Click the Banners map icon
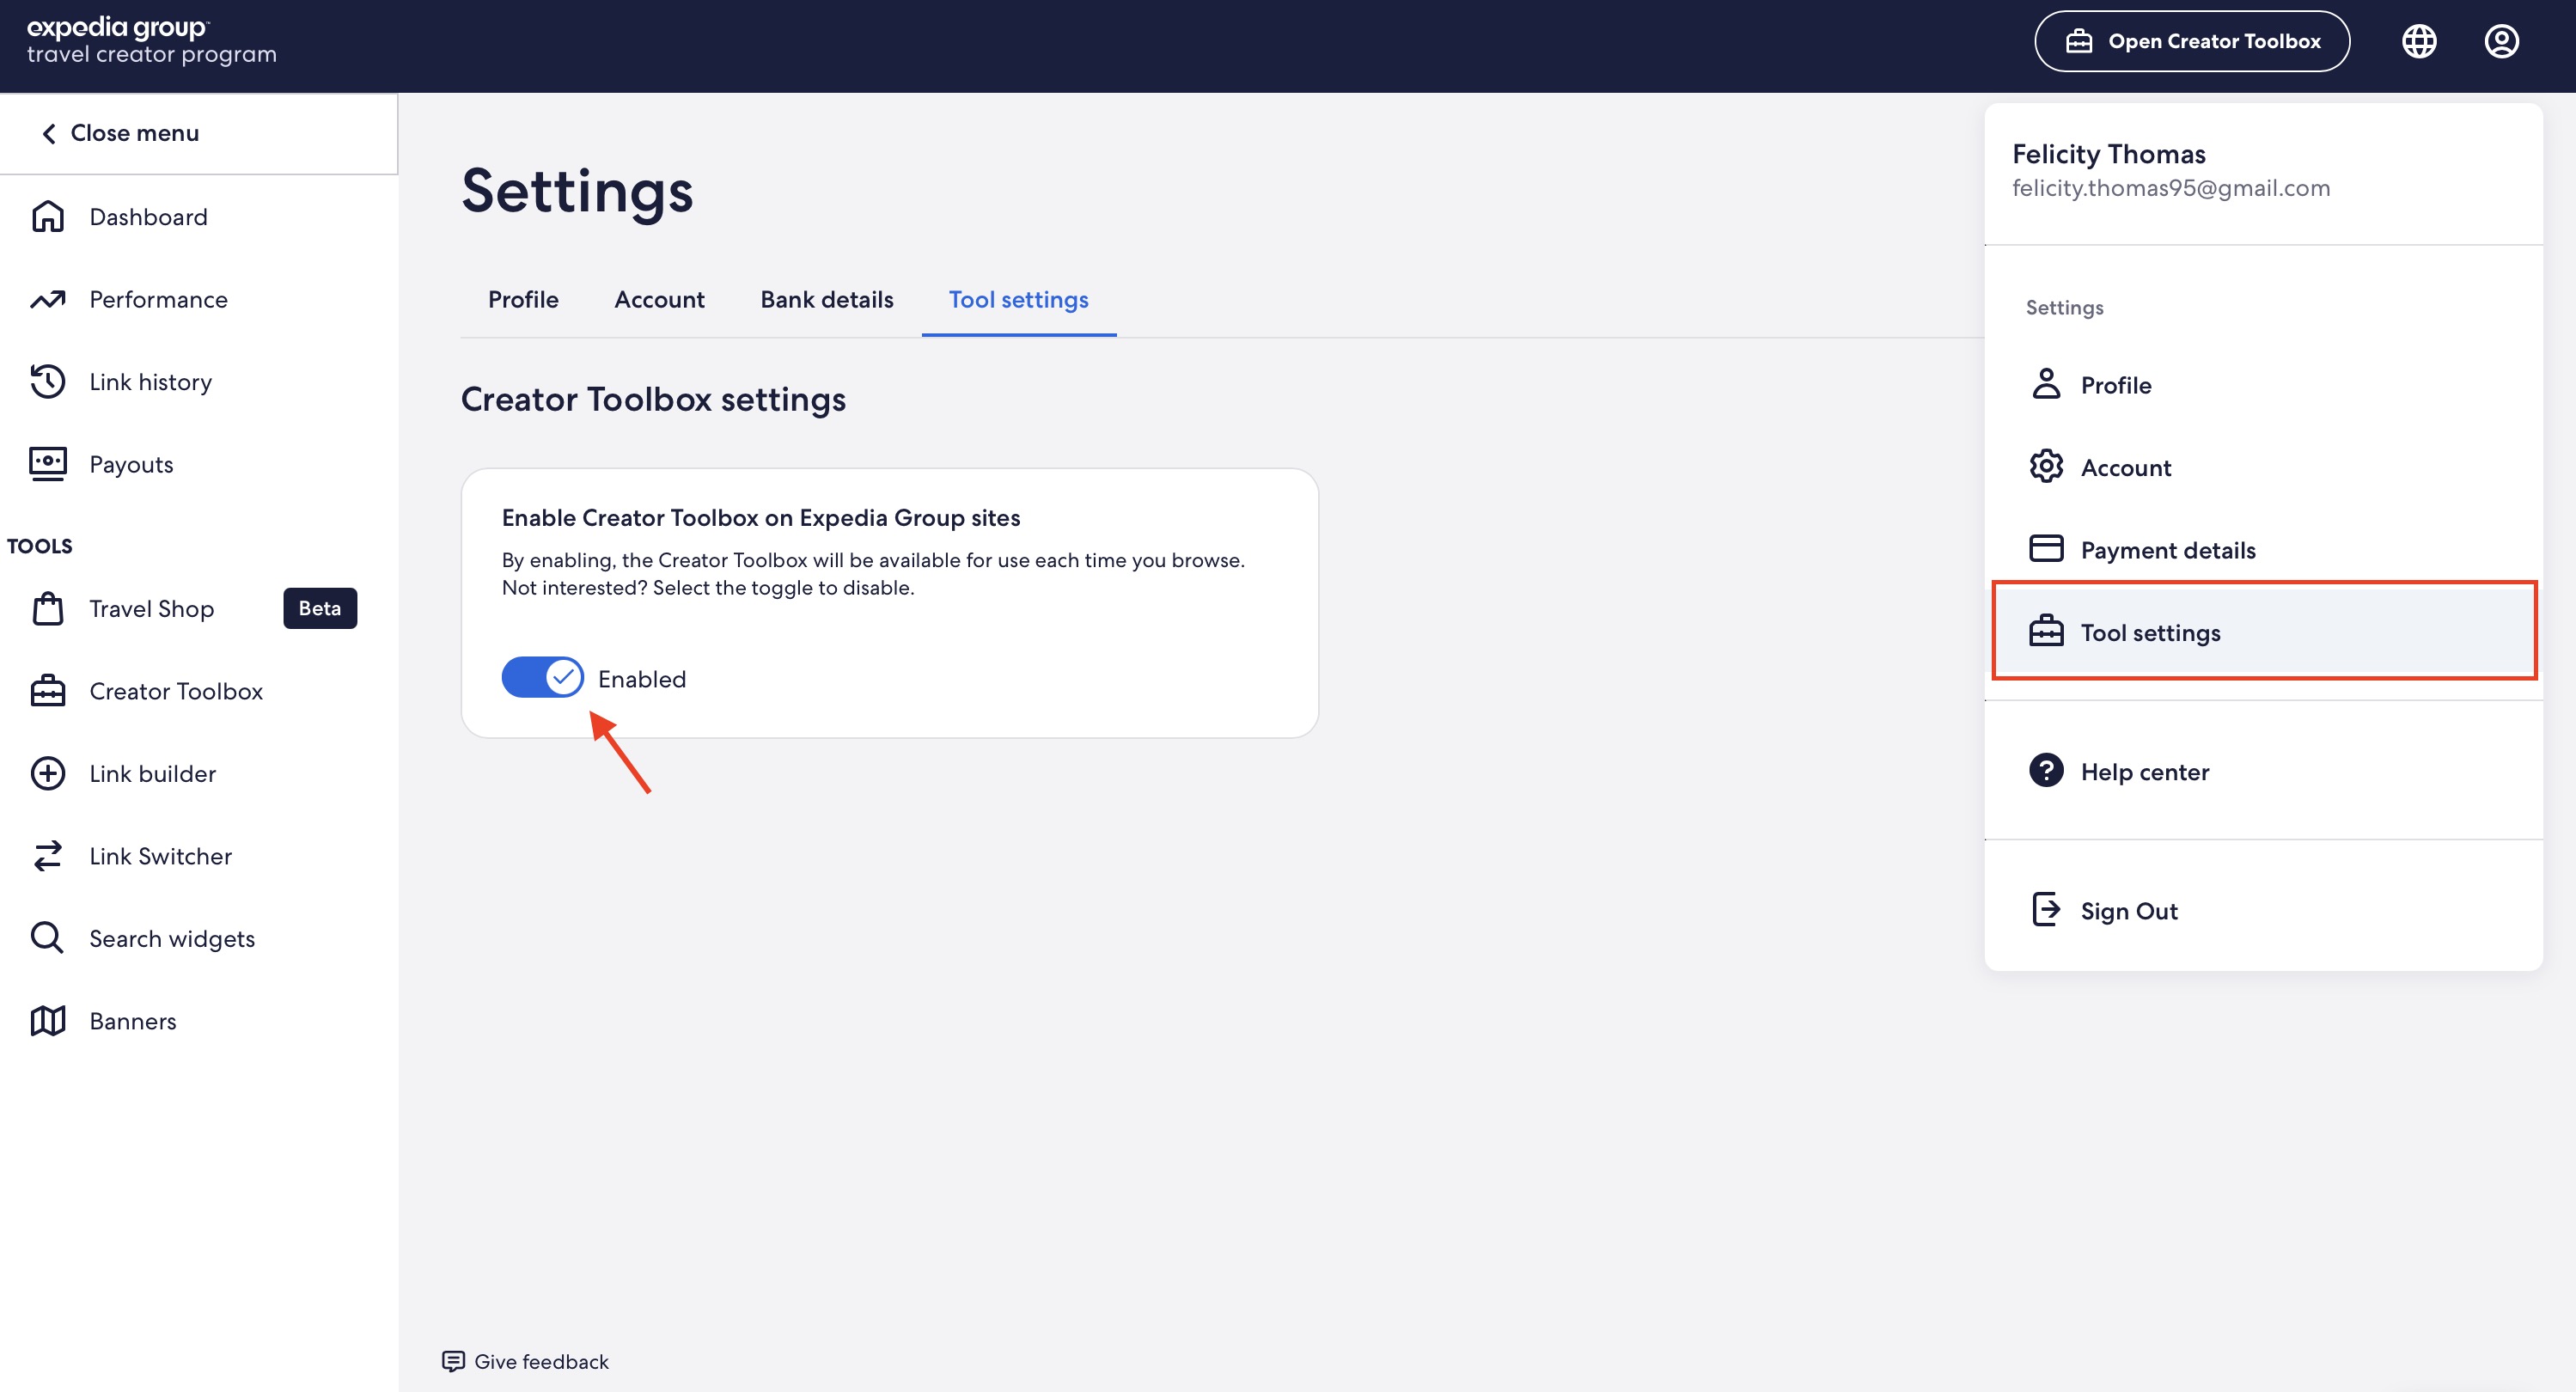This screenshot has width=2576, height=1392. click(47, 1021)
